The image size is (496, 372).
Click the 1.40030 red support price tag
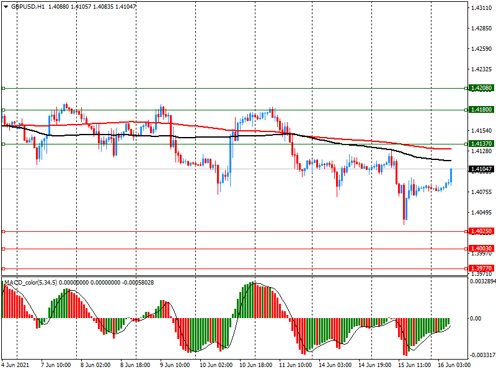click(481, 249)
